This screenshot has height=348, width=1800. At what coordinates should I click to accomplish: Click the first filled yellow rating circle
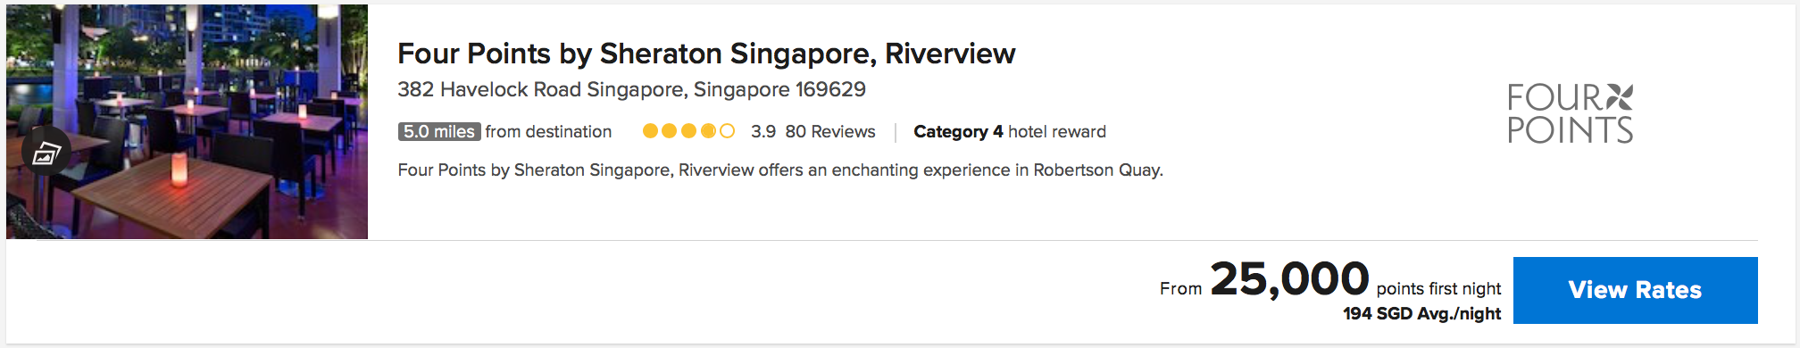tap(651, 131)
